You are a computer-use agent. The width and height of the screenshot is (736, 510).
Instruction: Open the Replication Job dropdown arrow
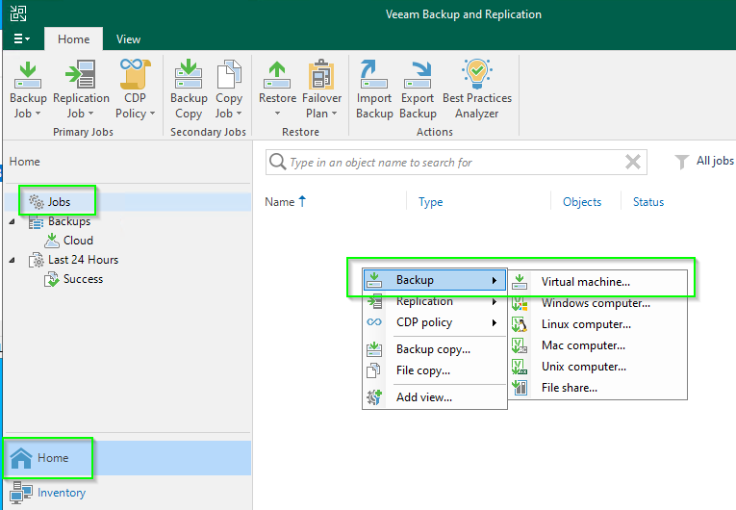[x=91, y=114]
